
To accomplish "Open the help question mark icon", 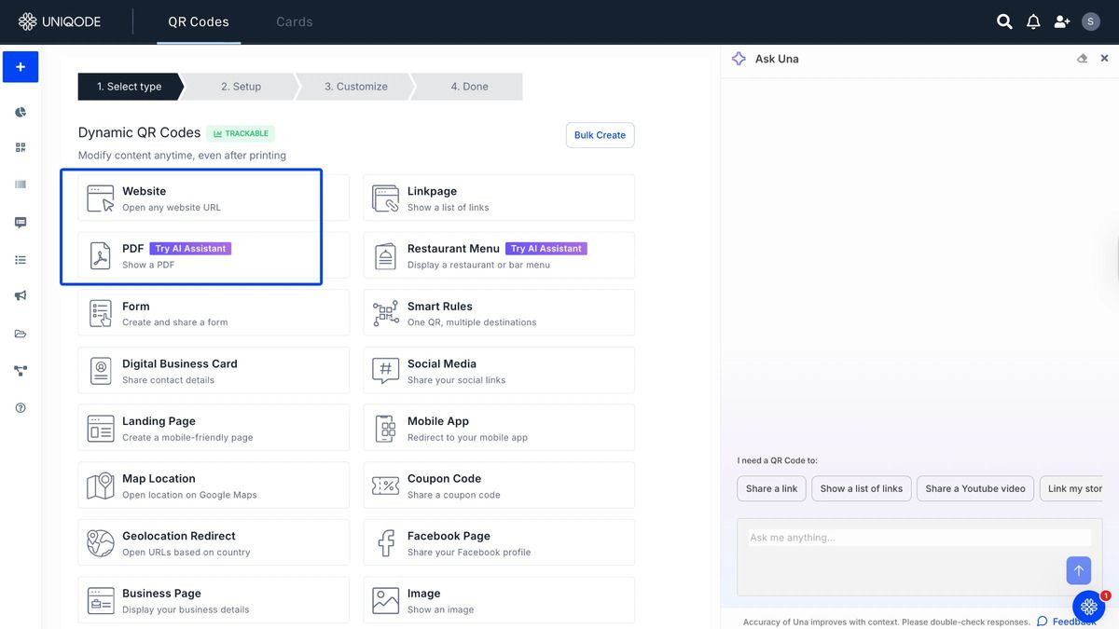I will click(x=21, y=408).
